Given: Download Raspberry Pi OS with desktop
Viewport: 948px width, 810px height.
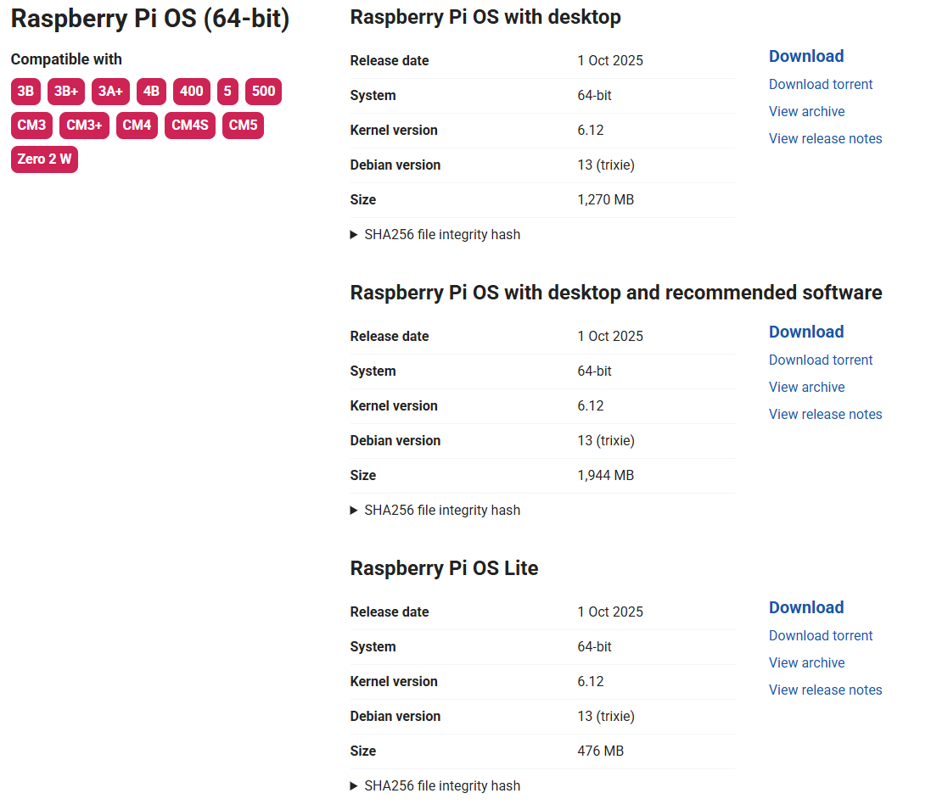Looking at the screenshot, I should click(x=805, y=56).
